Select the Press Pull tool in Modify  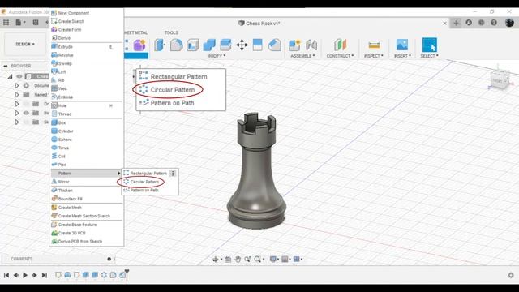pos(160,45)
